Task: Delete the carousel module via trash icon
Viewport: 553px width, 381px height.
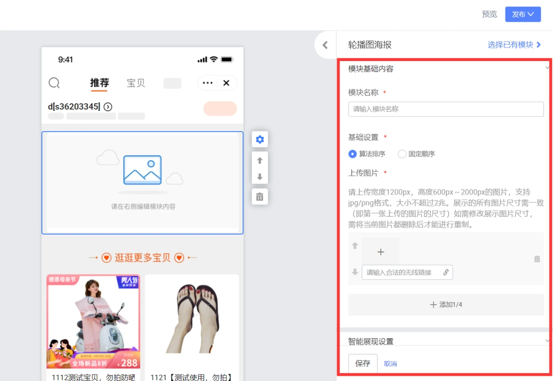Action: pos(260,196)
